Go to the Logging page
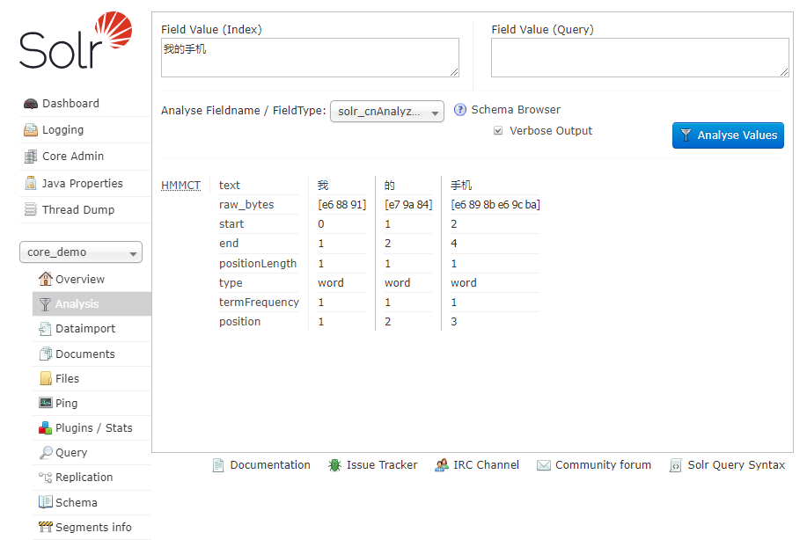Image resolution: width=807 pixels, height=540 pixels. 62,129
